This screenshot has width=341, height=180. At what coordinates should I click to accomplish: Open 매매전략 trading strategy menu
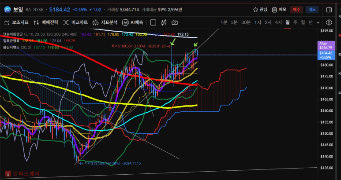pyautogui.click(x=46, y=22)
